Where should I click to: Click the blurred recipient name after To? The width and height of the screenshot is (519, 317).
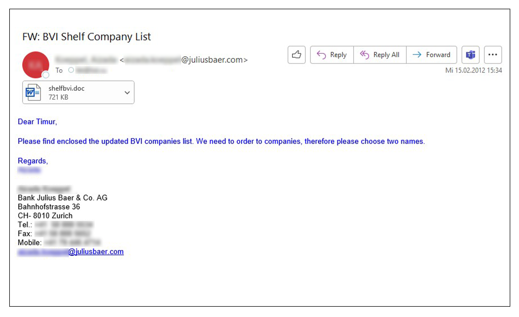pos(91,70)
